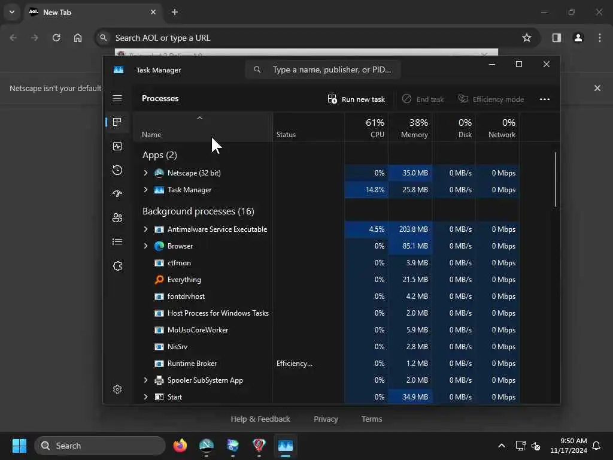Open the App history sidebar icon

point(117,170)
